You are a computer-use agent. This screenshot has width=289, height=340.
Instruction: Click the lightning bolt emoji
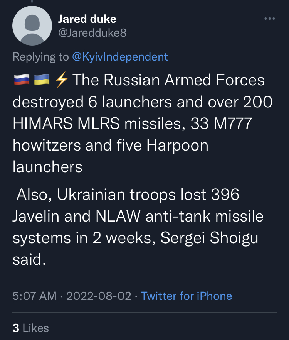[62, 80]
